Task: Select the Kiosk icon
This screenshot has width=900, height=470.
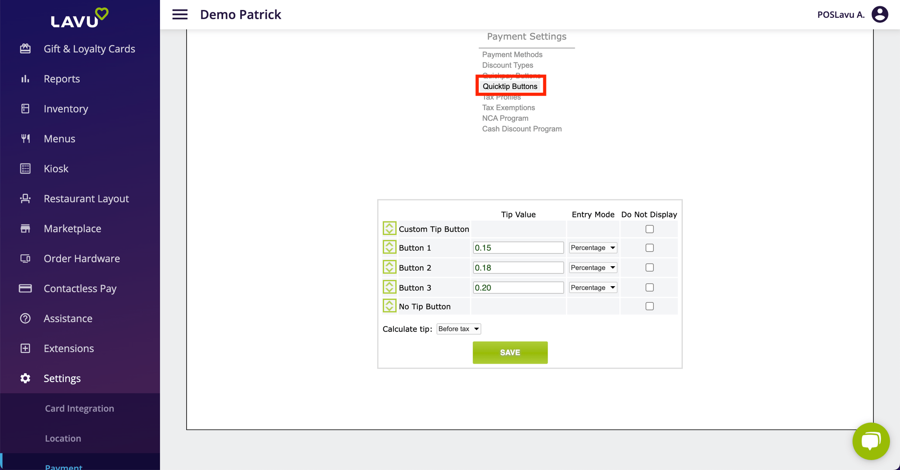Action: 25,169
